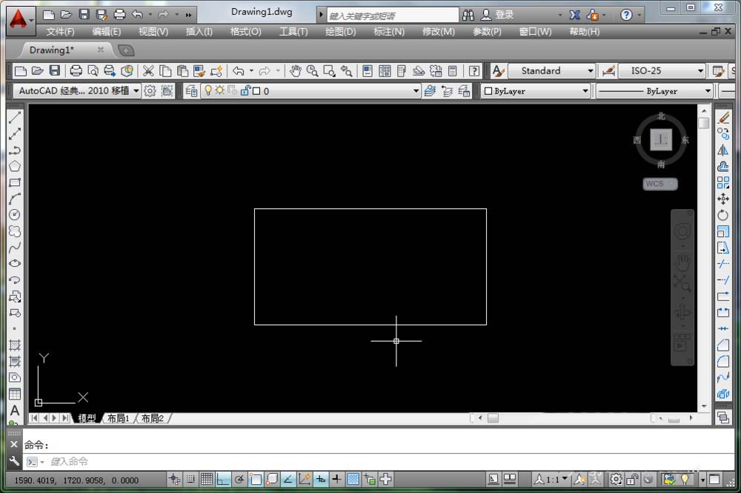The width and height of the screenshot is (741, 493).
Task: Click the vertical scrollbar of drawing area
Action: coord(704,257)
